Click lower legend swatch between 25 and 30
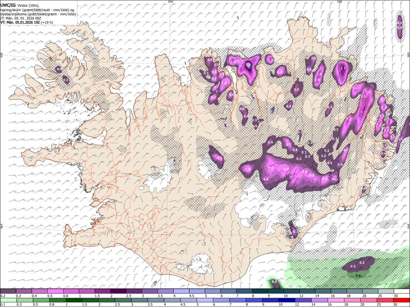Viewport: 410px width, 307px height. point(385,300)
